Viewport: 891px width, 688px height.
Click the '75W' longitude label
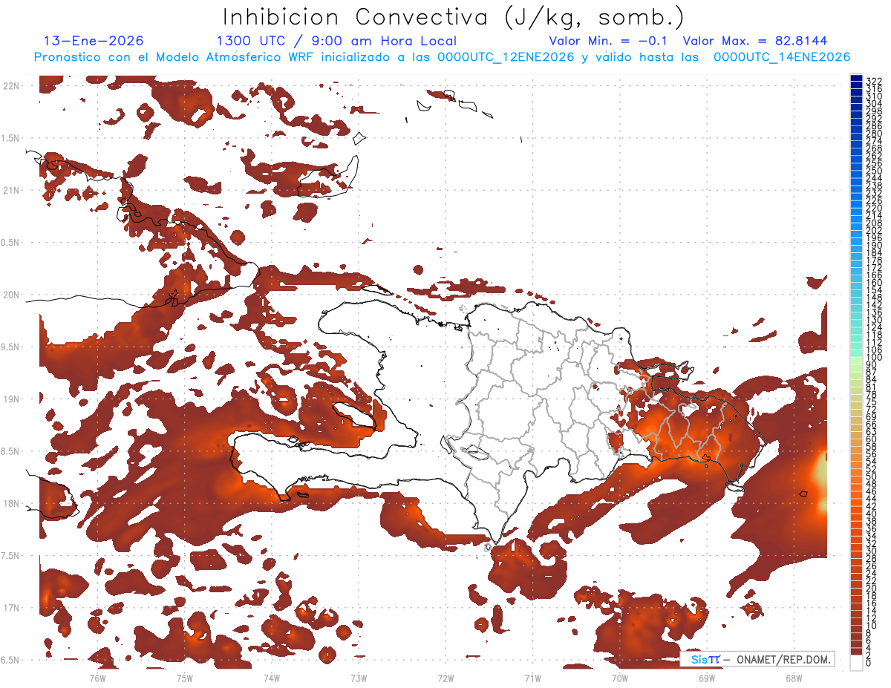coord(185,678)
